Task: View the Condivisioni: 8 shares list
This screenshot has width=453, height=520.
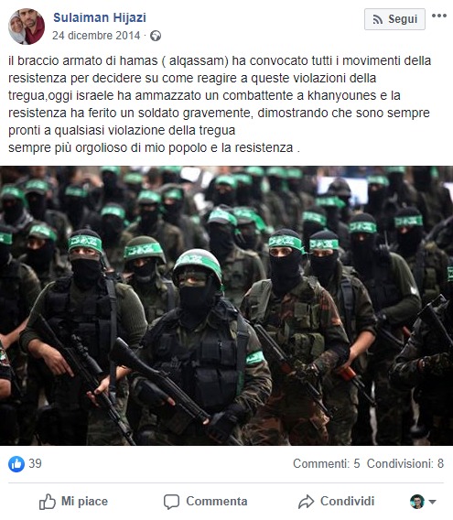Action: [405, 463]
